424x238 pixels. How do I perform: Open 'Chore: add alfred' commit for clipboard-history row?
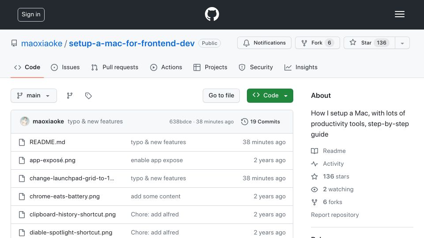pos(155,215)
